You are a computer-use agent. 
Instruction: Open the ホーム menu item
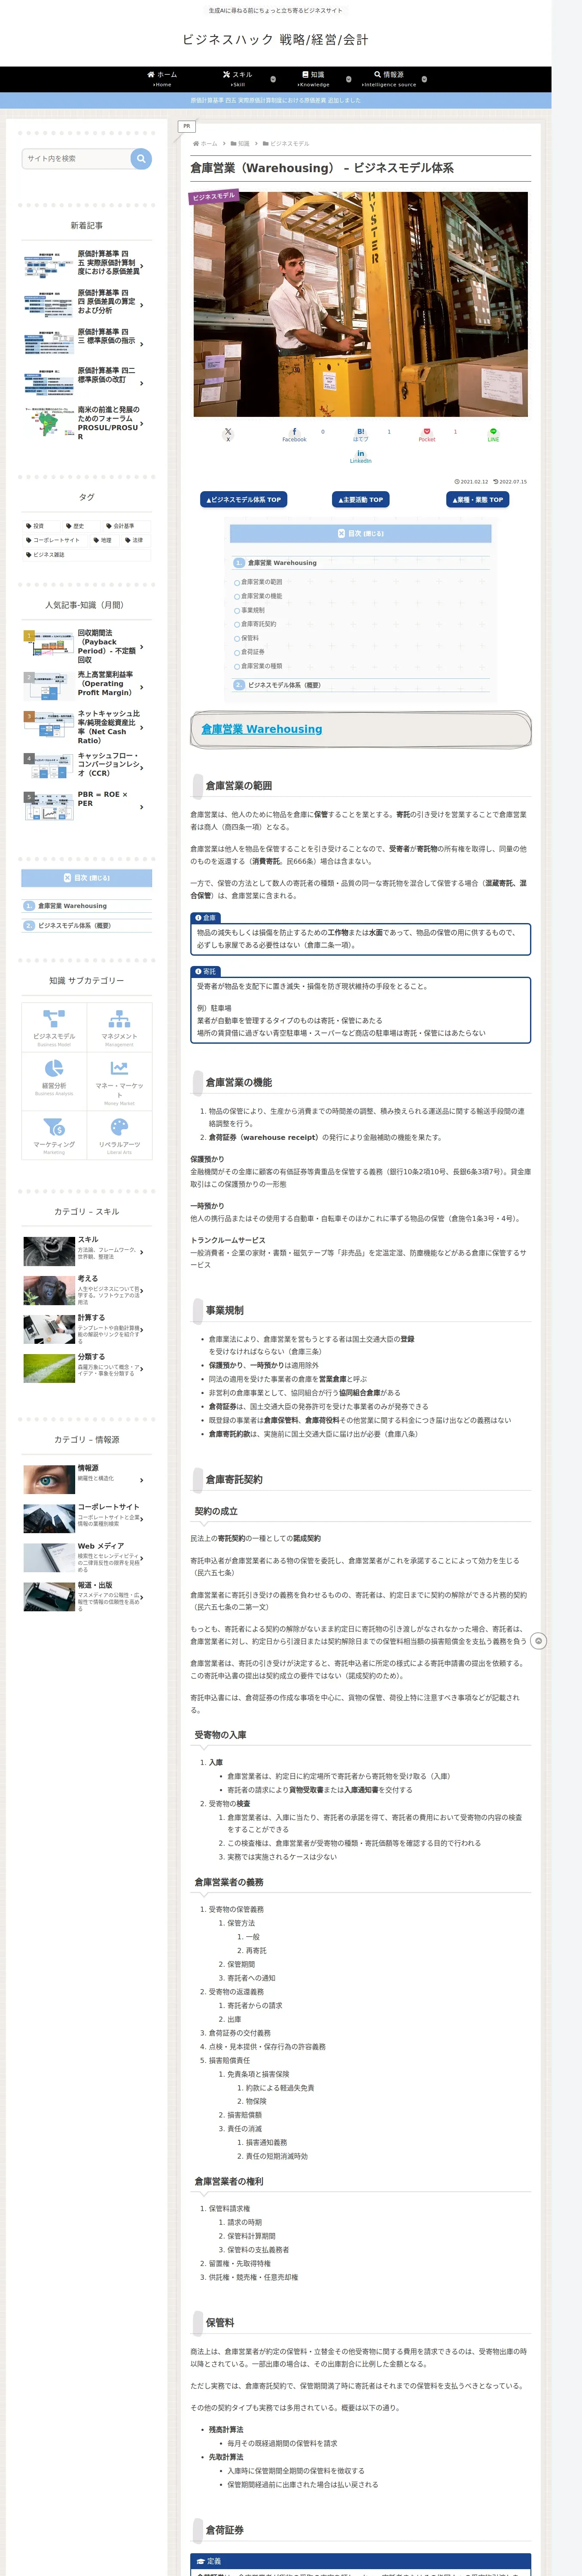162,79
